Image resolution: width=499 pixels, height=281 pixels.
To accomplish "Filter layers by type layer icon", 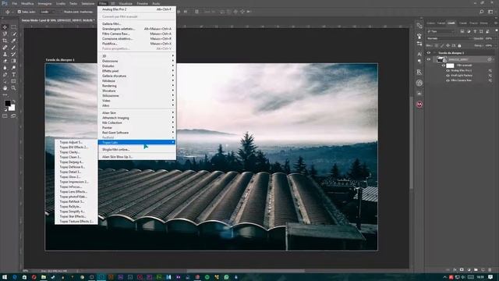I will [x=475, y=31].
